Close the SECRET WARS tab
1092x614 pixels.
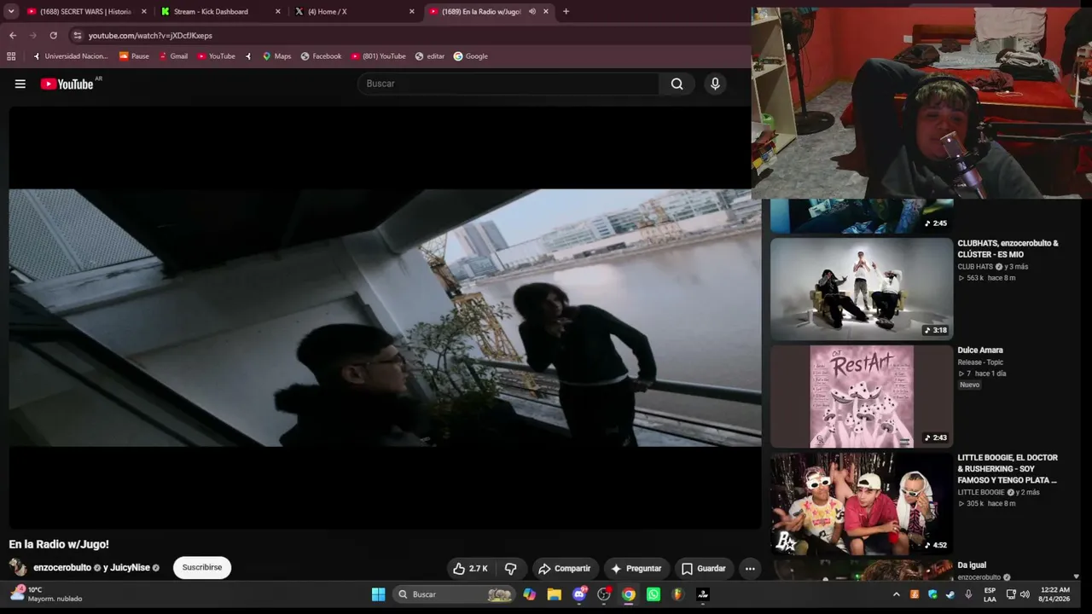coord(143,12)
